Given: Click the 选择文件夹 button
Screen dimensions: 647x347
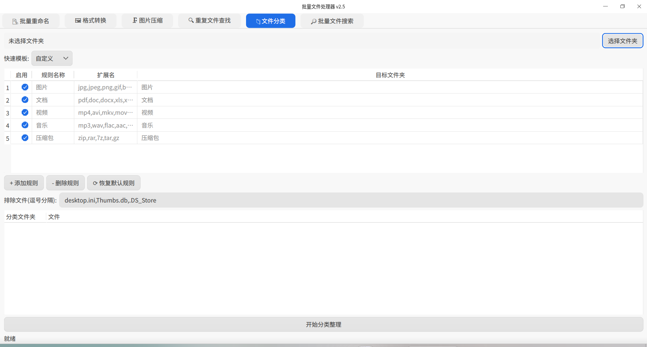Looking at the screenshot, I should [623, 41].
